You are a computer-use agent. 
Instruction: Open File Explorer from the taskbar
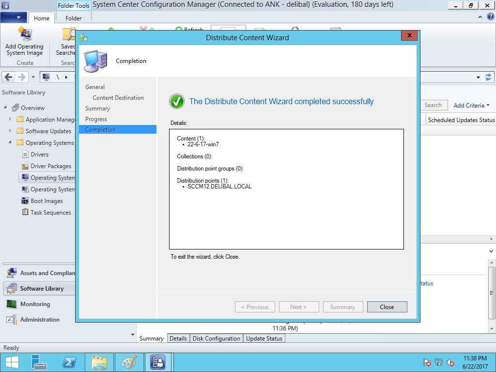(99, 362)
